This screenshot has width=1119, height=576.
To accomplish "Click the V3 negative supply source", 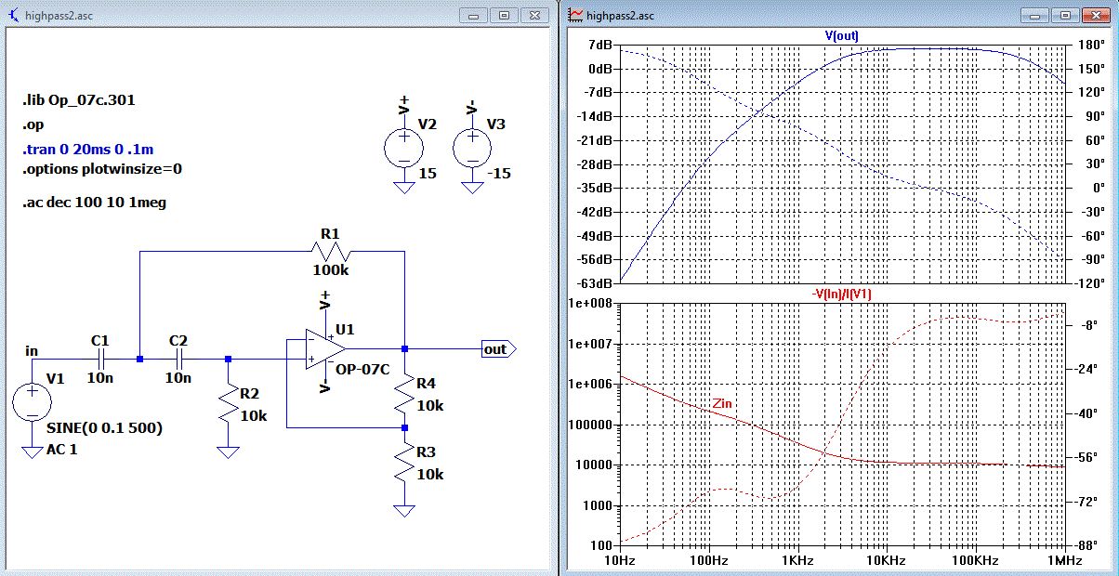I will (x=472, y=149).
